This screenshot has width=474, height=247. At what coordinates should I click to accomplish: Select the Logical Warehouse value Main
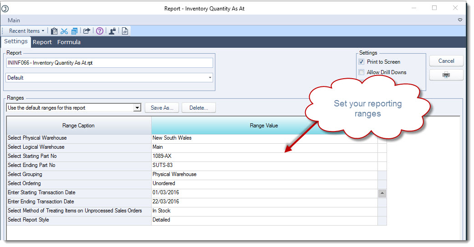265,147
